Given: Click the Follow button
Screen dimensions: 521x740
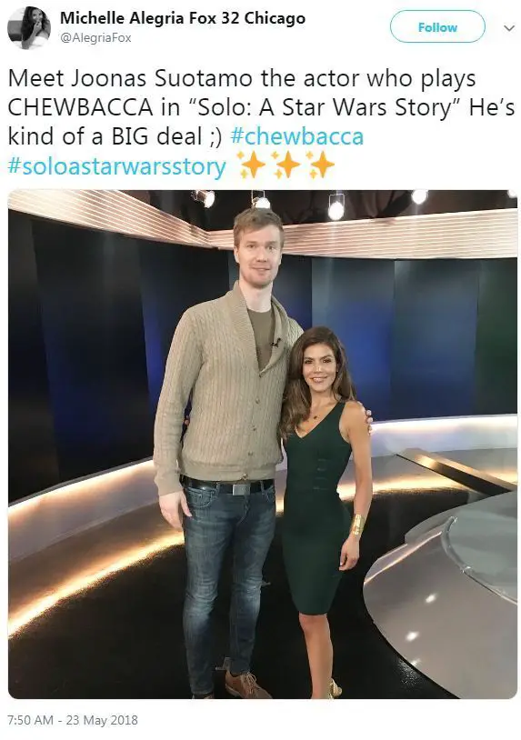Looking at the screenshot, I should pyautogui.click(x=437, y=27).
